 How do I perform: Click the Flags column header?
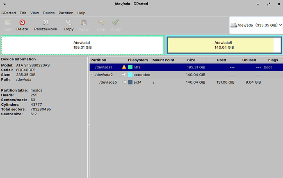pyautogui.click(x=273, y=60)
